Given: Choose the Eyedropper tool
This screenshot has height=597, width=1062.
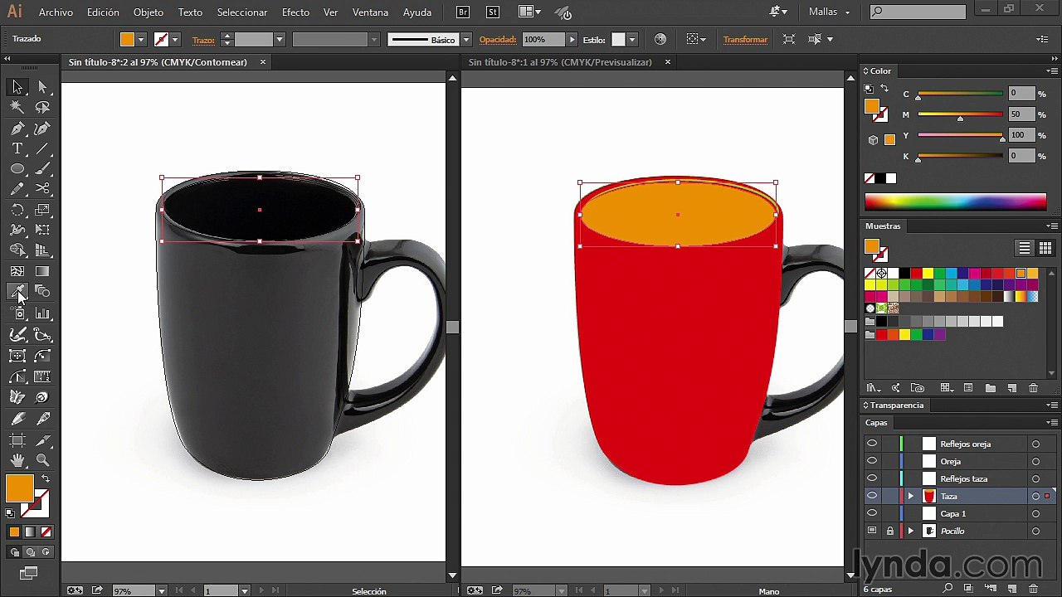Looking at the screenshot, I should pos(17,291).
